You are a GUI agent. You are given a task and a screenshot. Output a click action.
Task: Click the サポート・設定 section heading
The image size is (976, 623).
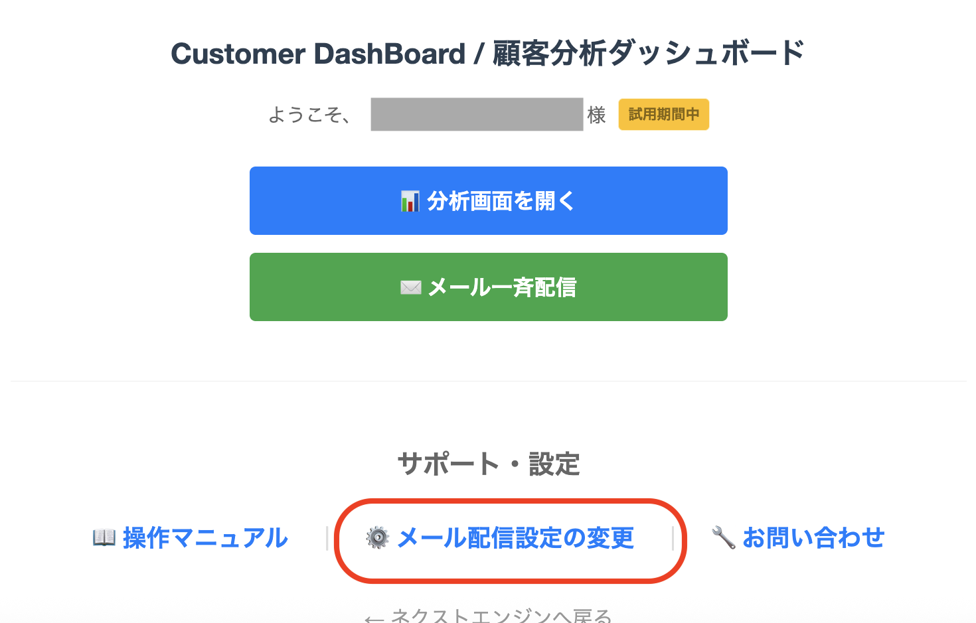[488, 464]
